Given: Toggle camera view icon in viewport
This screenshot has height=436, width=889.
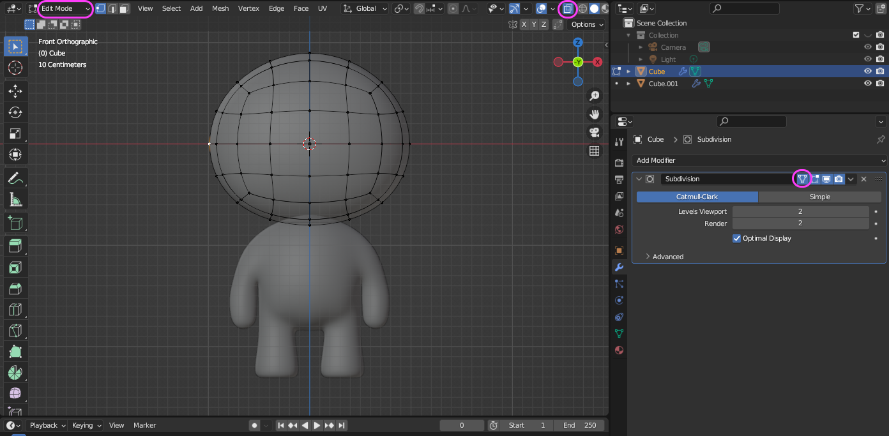Looking at the screenshot, I should coord(594,132).
